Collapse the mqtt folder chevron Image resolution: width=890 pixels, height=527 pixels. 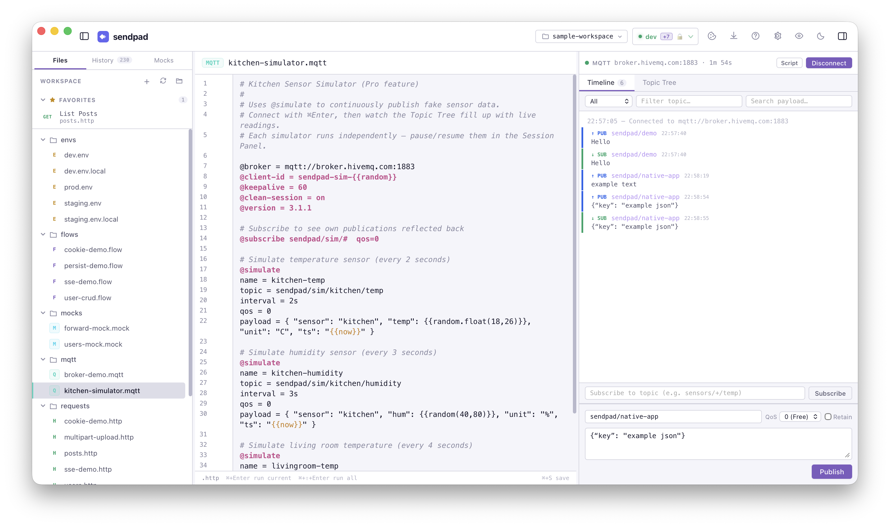tap(43, 359)
